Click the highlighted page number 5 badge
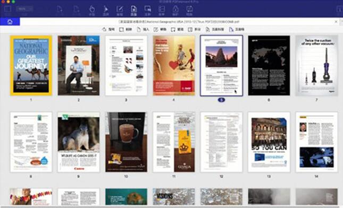 pos(221,100)
